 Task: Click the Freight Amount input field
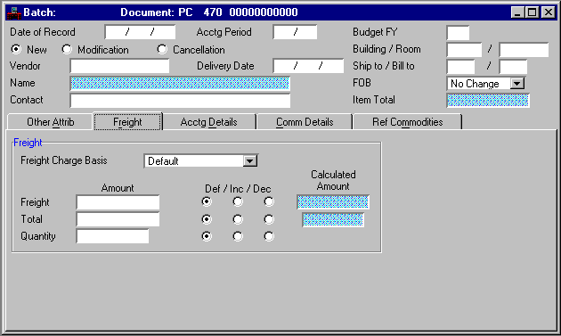[118, 202]
